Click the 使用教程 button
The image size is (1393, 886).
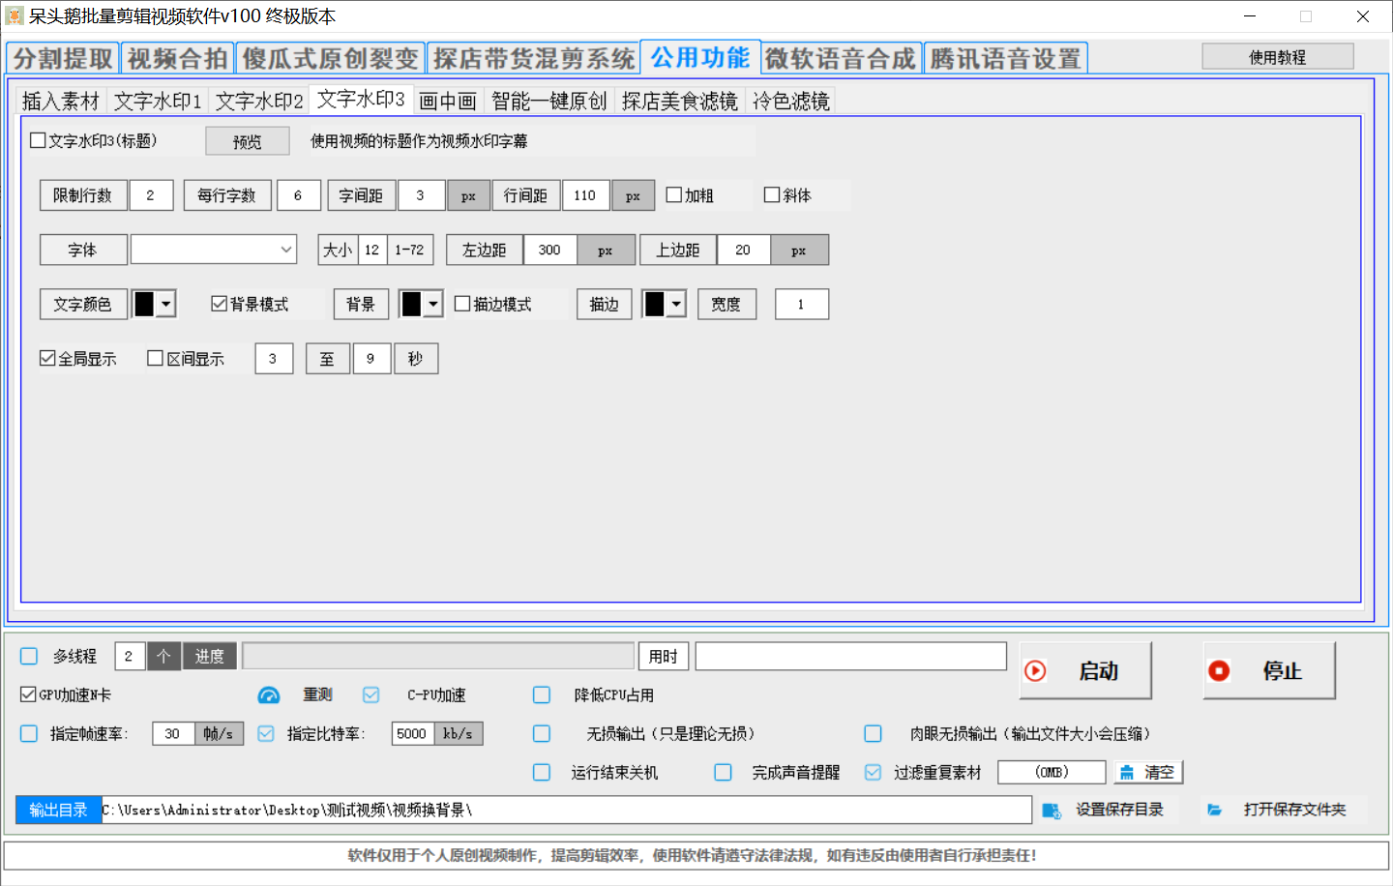pyautogui.click(x=1278, y=57)
